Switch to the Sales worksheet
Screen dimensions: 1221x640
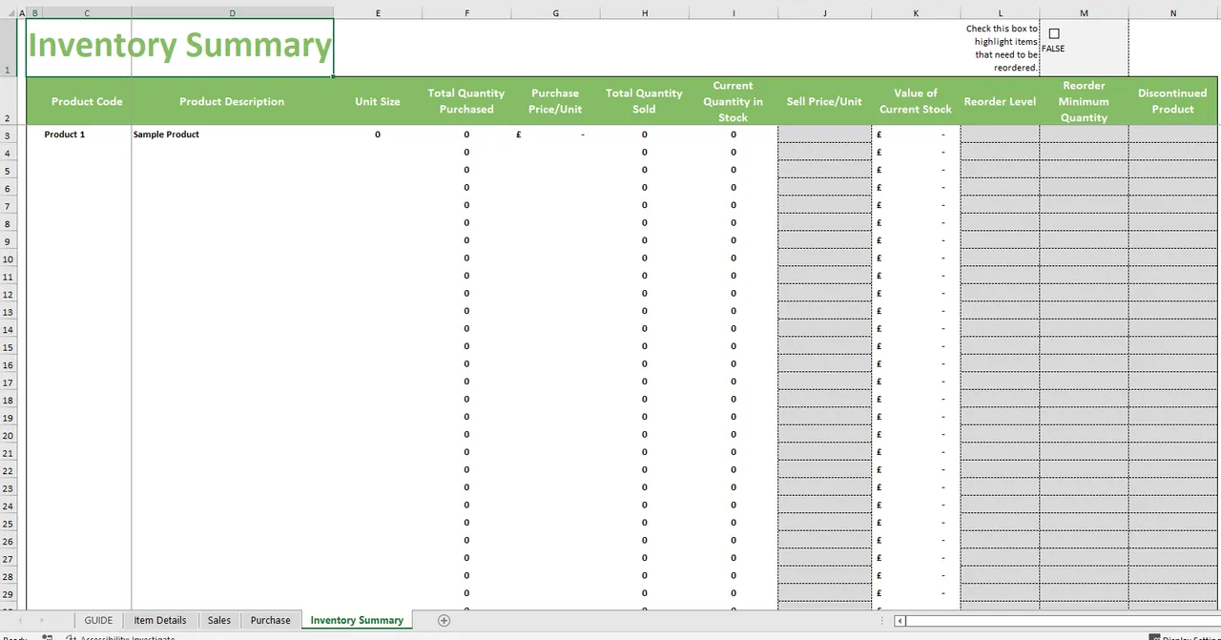click(218, 620)
